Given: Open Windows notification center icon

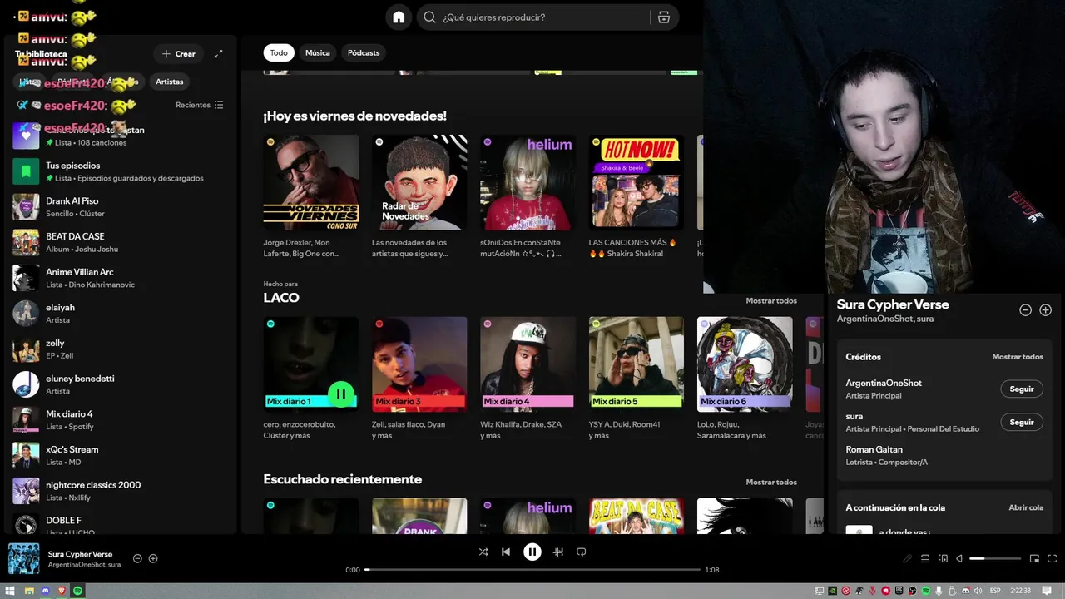Looking at the screenshot, I should [x=1046, y=591].
